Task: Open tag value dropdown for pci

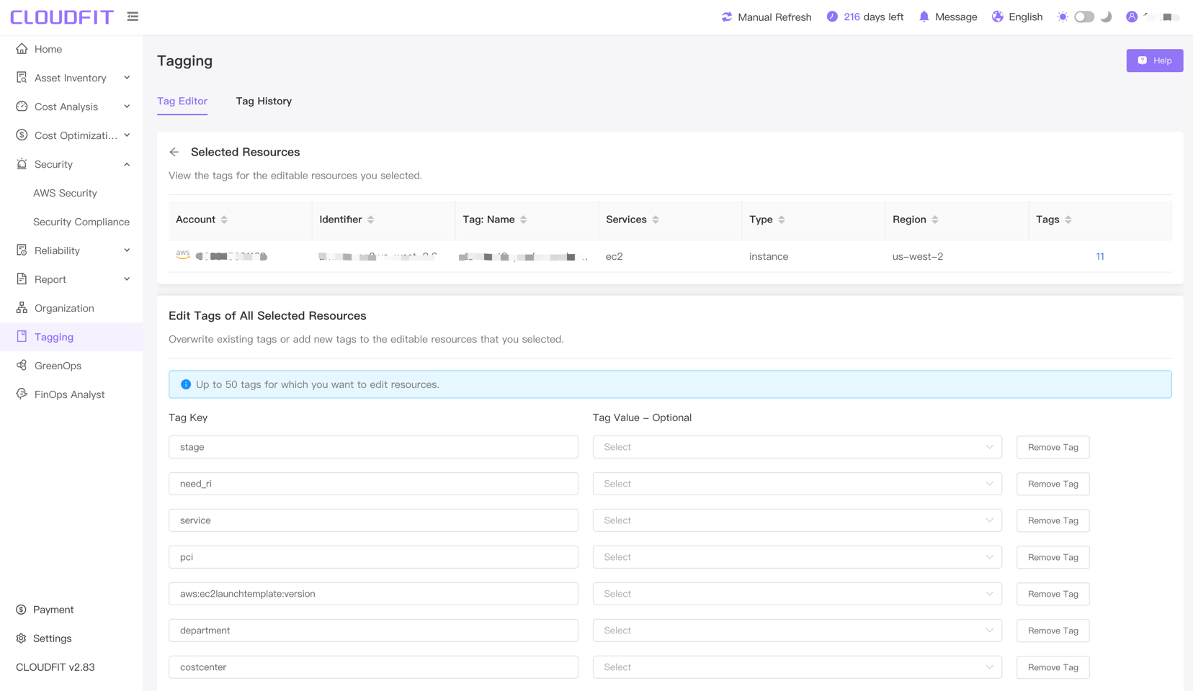Action: [x=797, y=557]
